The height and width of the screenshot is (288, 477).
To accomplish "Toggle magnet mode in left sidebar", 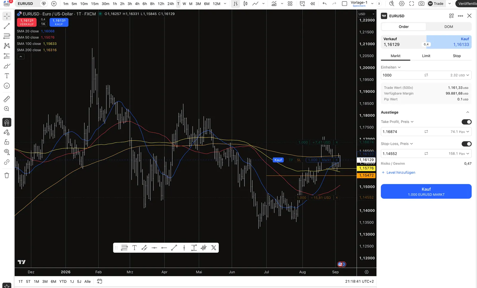I will pyautogui.click(x=7, y=122).
